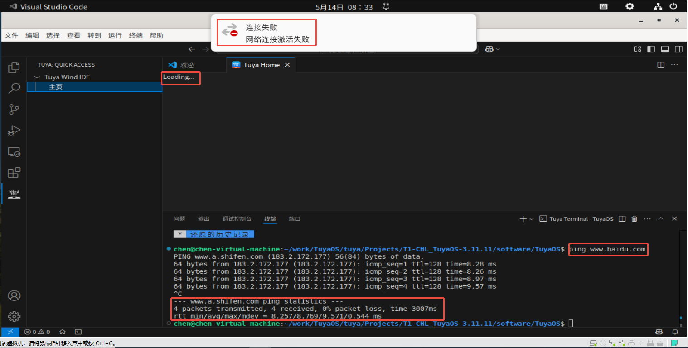Open the Source Control view icon
The height and width of the screenshot is (348, 688).
[14, 109]
